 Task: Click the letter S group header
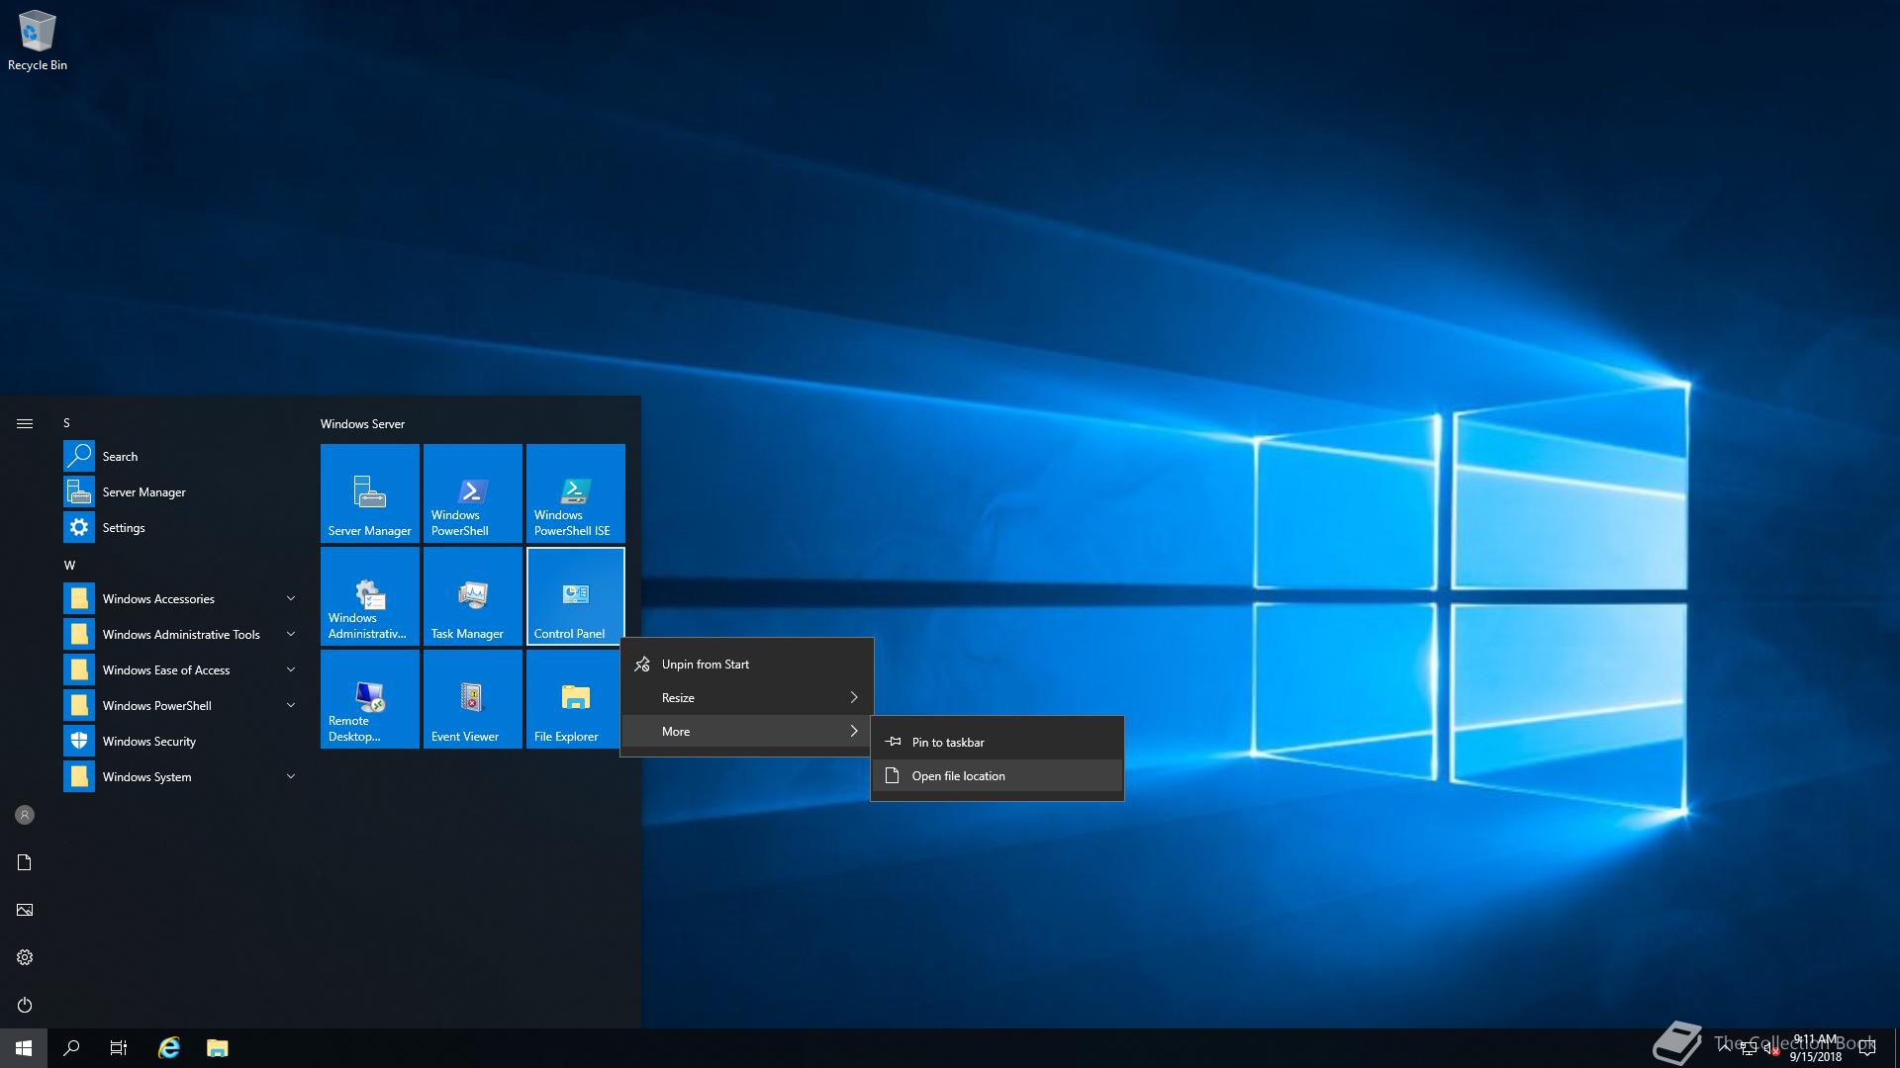[67, 422]
